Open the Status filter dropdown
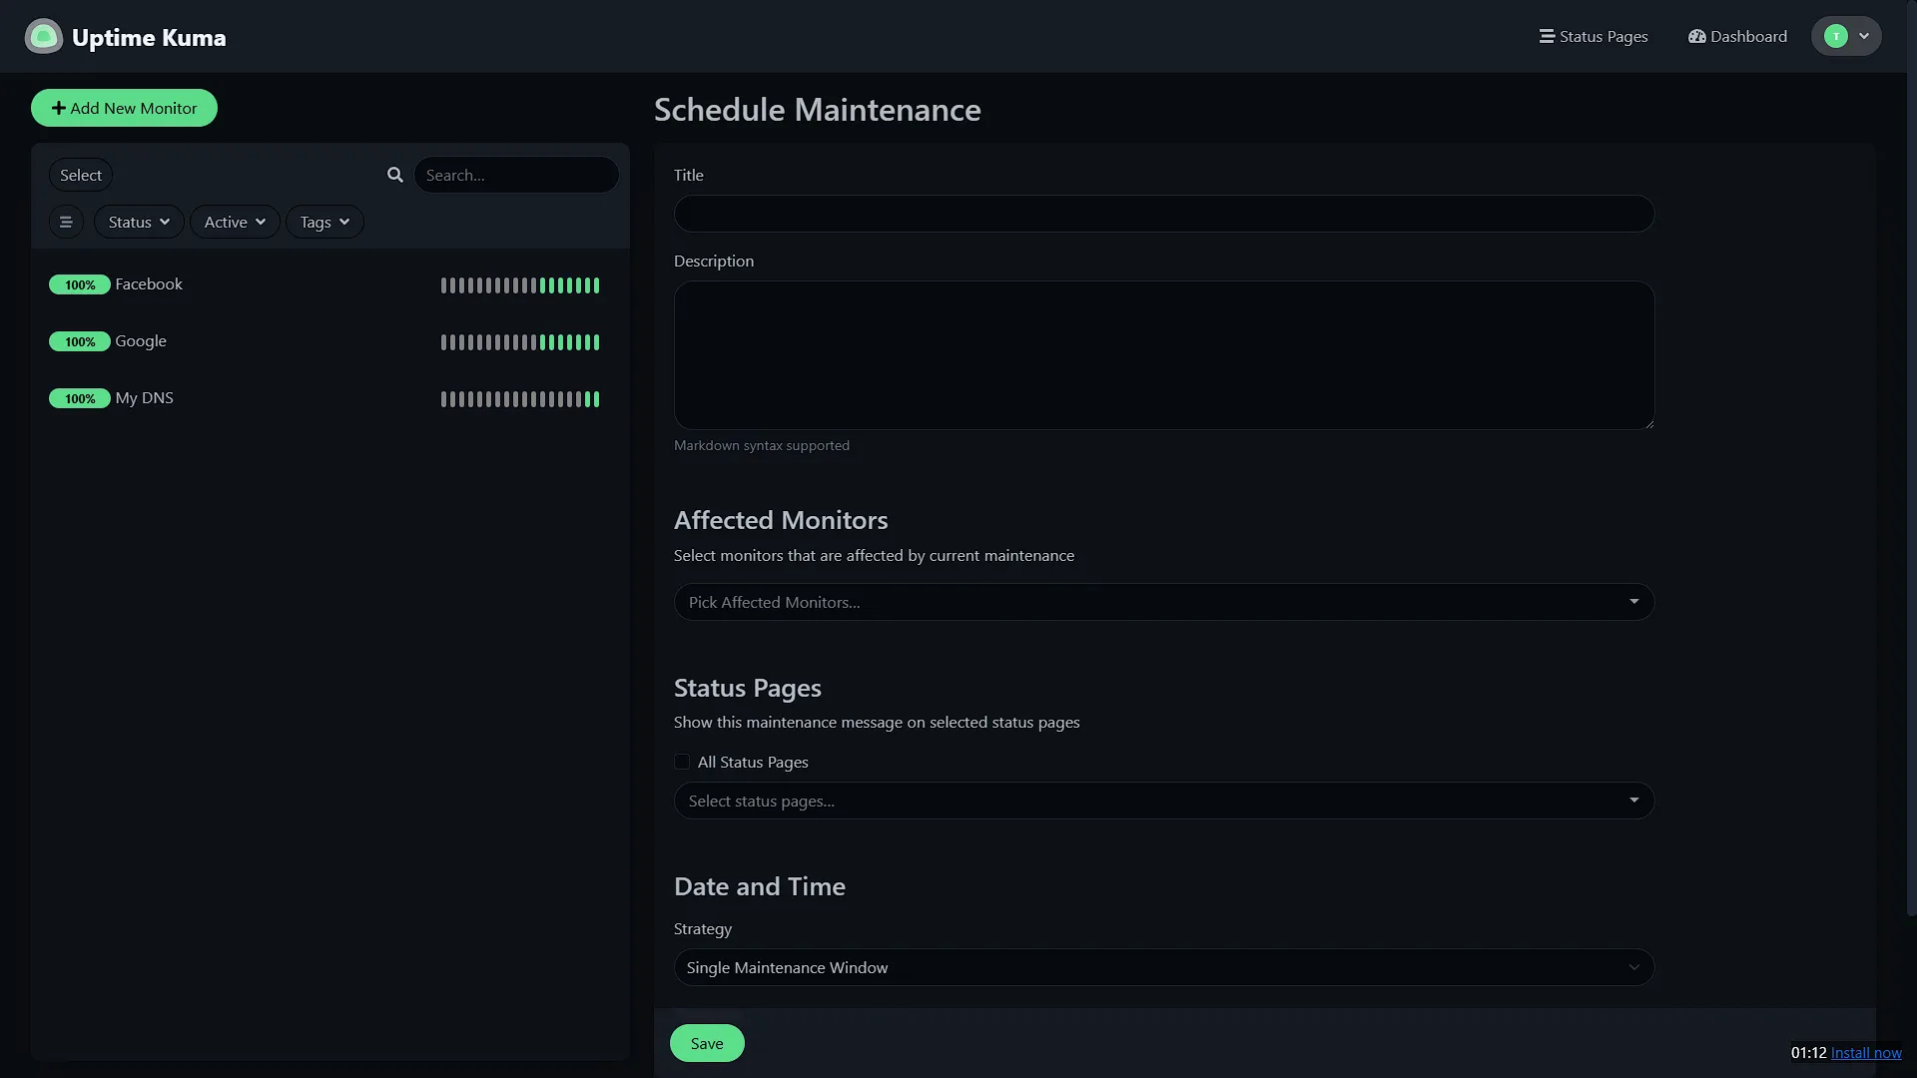 tap(139, 222)
